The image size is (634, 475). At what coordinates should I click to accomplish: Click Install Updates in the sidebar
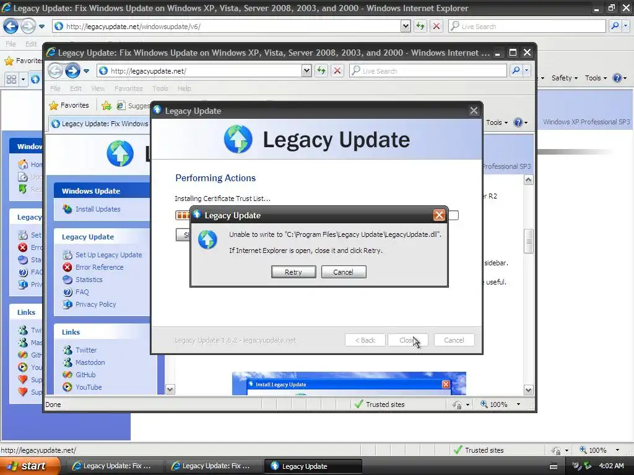[x=98, y=209]
